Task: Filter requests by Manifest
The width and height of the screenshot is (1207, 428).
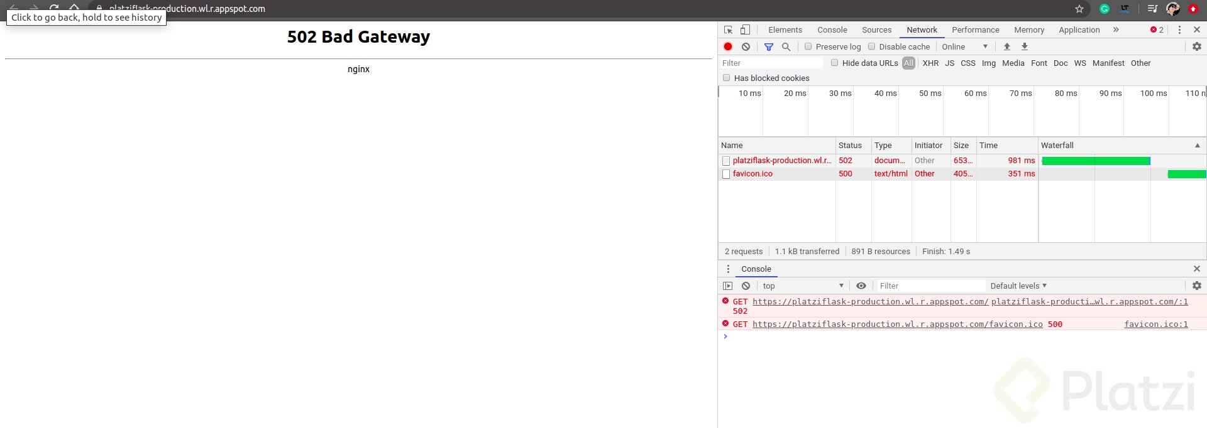Action: coord(1108,63)
